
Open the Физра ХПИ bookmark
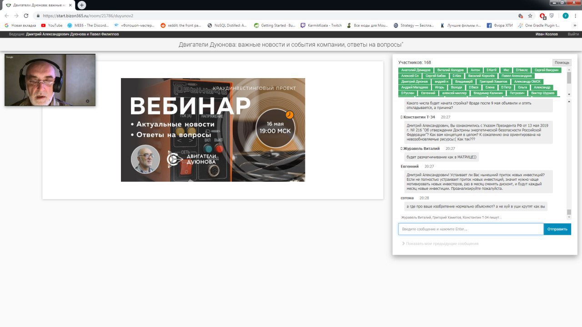[x=500, y=25]
